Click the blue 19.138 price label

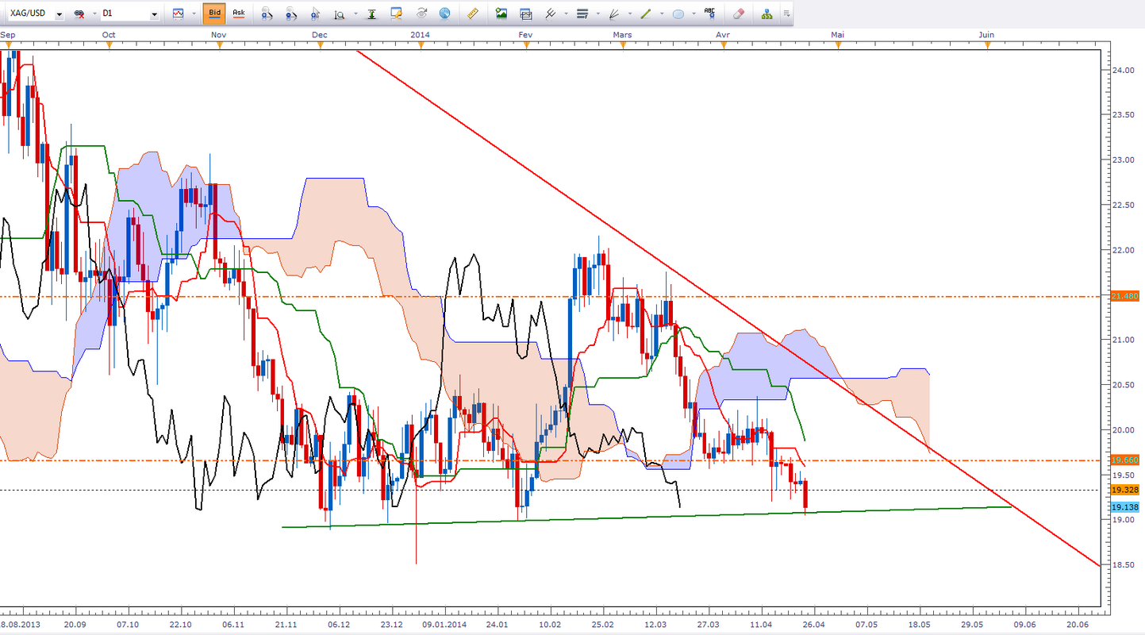[1126, 506]
